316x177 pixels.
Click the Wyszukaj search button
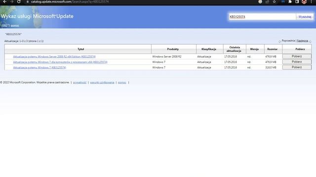point(305,17)
